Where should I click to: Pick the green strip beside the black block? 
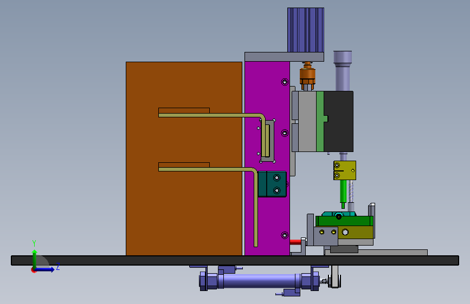tap(320, 121)
